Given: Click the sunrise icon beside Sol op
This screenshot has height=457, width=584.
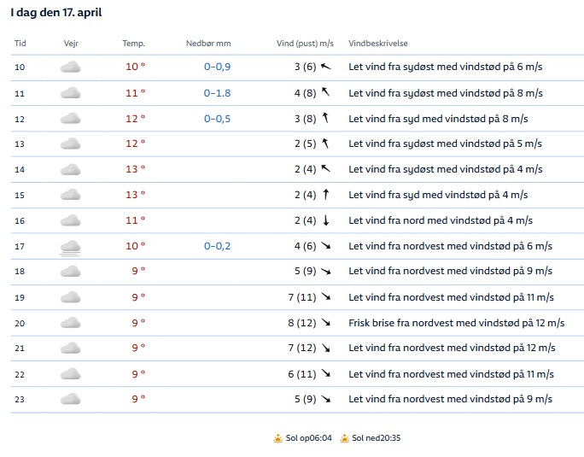Looking at the screenshot, I should point(277,438).
